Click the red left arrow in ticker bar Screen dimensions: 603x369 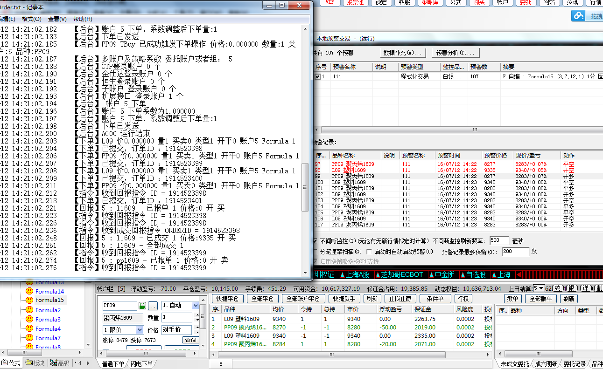(x=519, y=274)
